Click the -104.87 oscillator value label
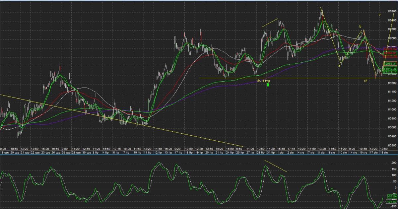Screen dimensions: 398x209 coord(392,202)
